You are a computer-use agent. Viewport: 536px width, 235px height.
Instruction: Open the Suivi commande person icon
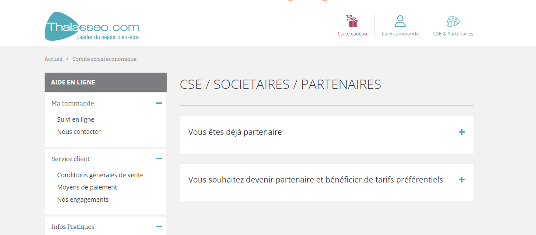coord(400,21)
